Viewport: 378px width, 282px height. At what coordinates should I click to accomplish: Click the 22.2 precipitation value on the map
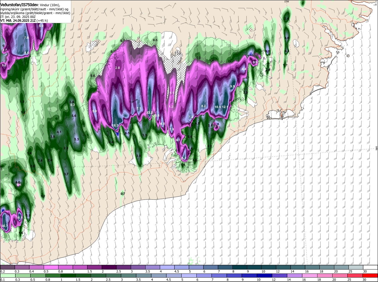(149, 112)
